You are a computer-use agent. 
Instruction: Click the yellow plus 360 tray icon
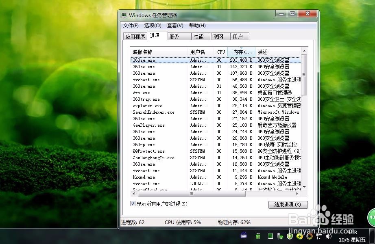pyautogui.click(x=299, y=236)
